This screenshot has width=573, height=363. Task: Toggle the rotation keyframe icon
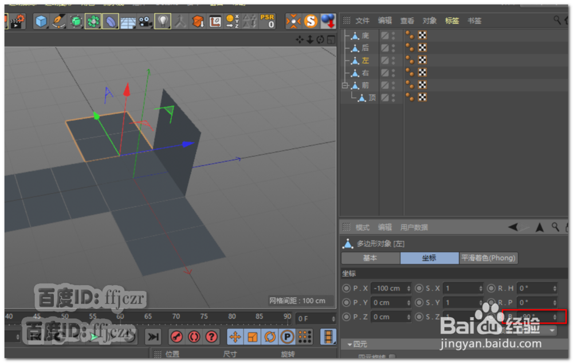[270, 337]
